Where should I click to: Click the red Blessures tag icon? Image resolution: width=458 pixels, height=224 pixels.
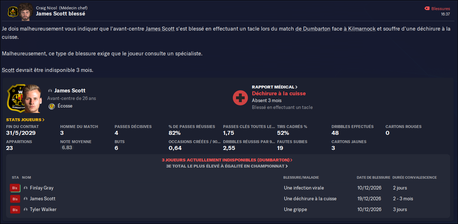point(427,8)
